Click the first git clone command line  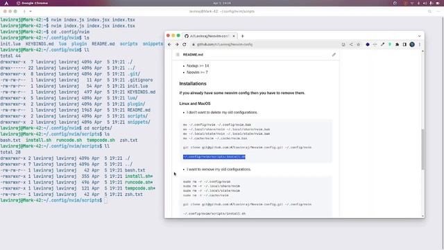247,147
